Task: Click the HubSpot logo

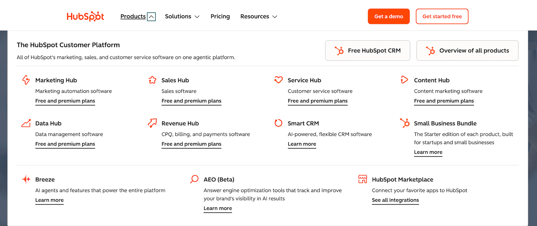Action: coord(86,16)
